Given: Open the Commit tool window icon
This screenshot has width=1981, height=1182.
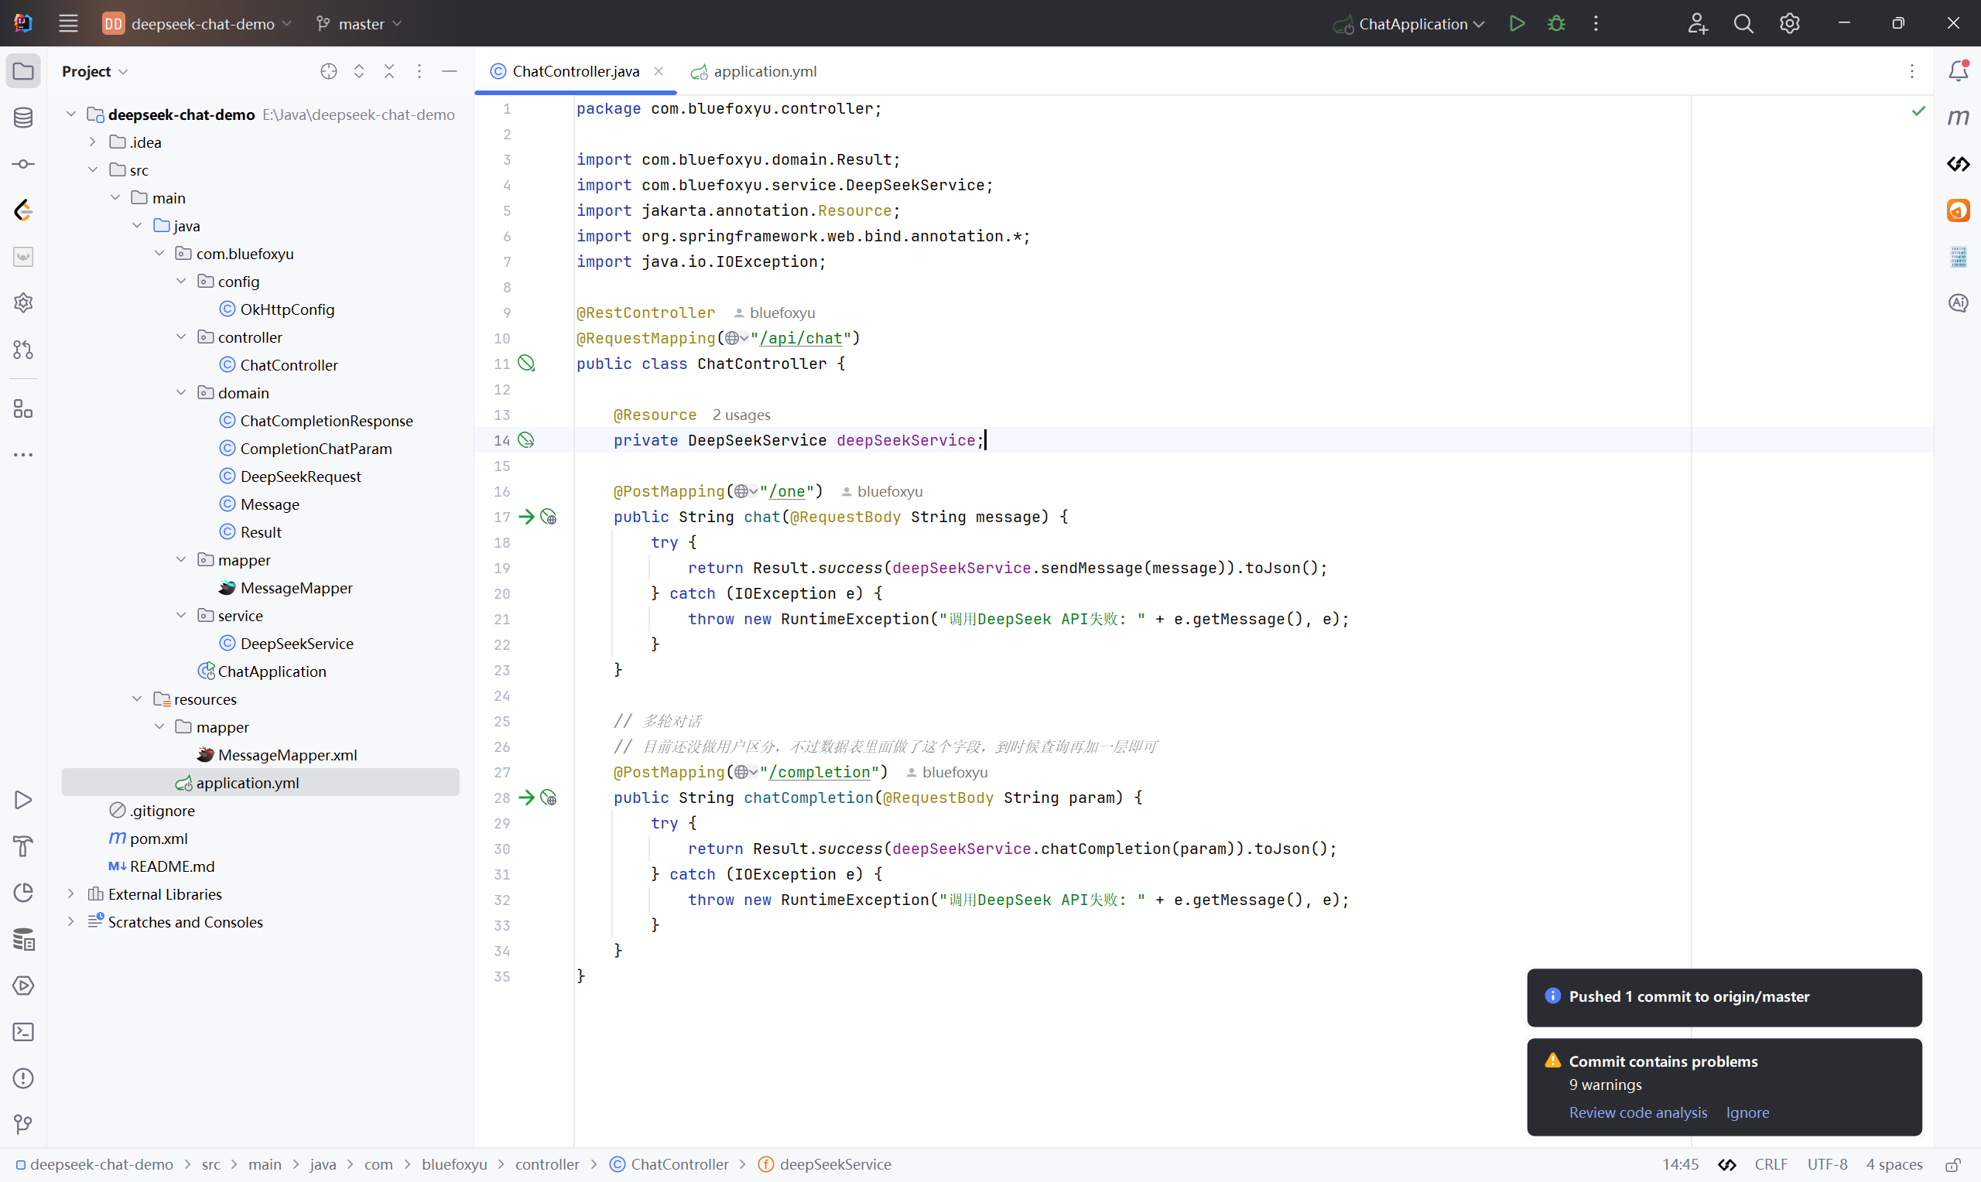Looking at the screenshot, I should [x=23, y=164].
